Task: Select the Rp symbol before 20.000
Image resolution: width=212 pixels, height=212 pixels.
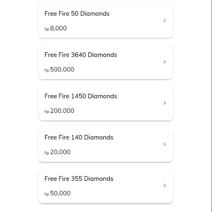Action: point(47,153)
